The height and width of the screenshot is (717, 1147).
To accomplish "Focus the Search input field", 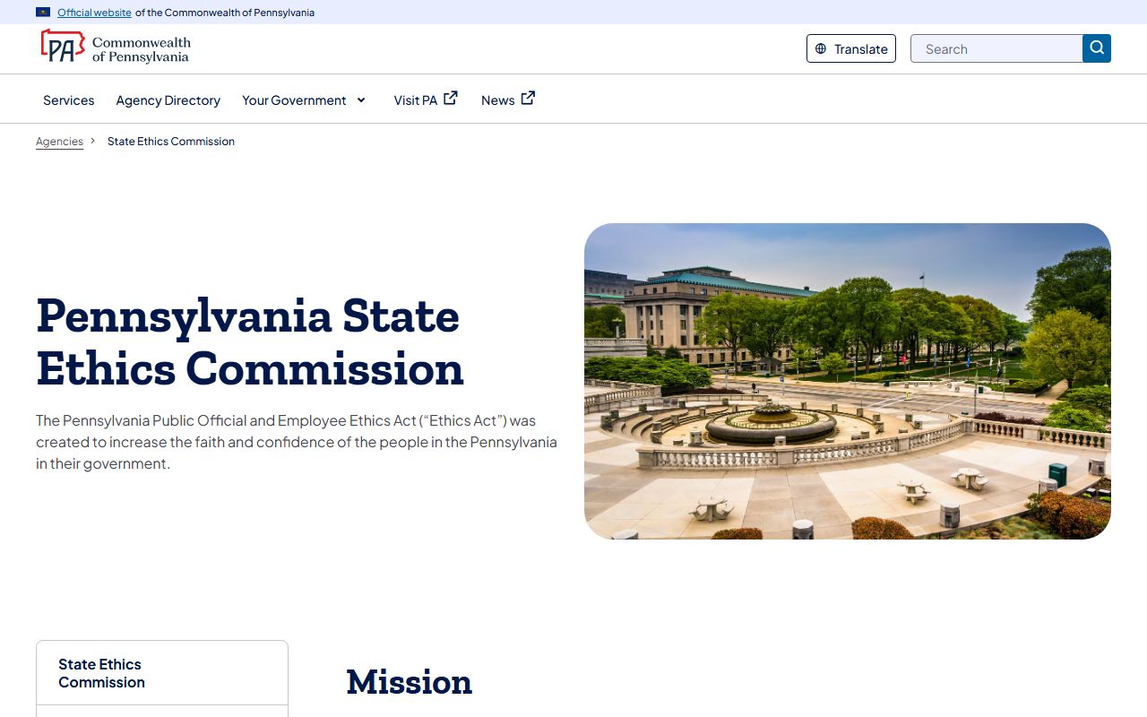I will pos(996,49).
